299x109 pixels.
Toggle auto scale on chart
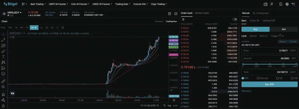pyautogui.click(x=175, y=106)
